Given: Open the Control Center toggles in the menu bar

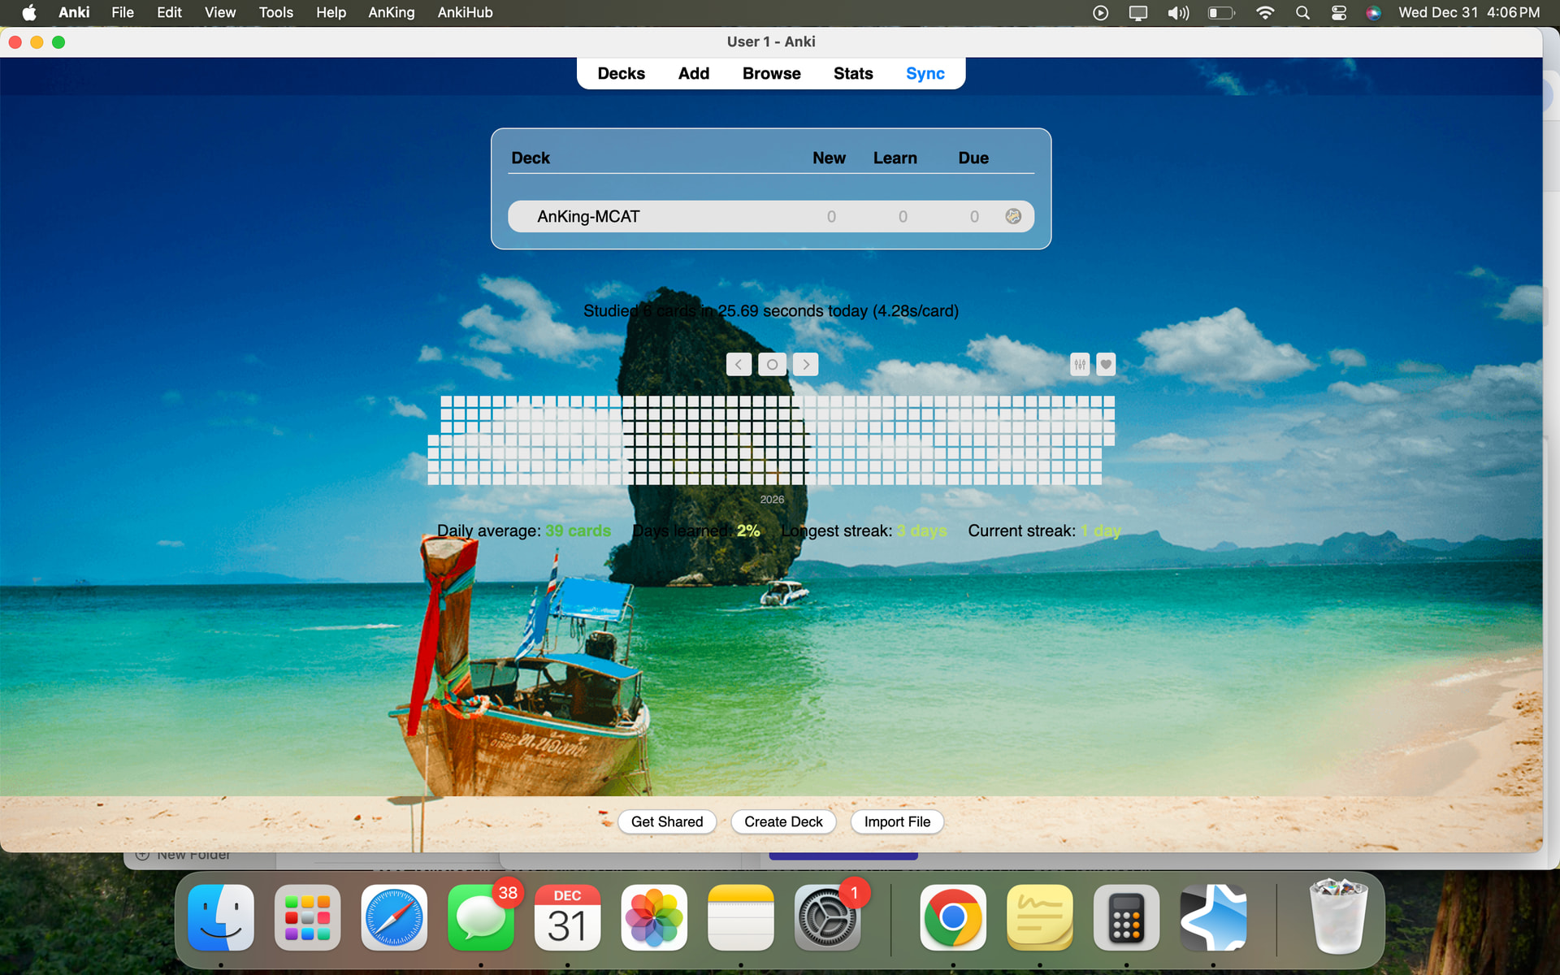Looking at the screenshot, I should (x=1339, y=12).
